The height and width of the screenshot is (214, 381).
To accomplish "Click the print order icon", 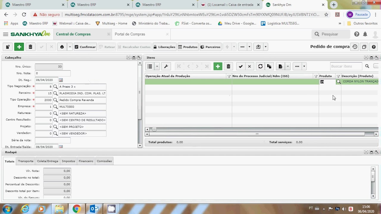I will pyautogui.click(x=62, y=47).
